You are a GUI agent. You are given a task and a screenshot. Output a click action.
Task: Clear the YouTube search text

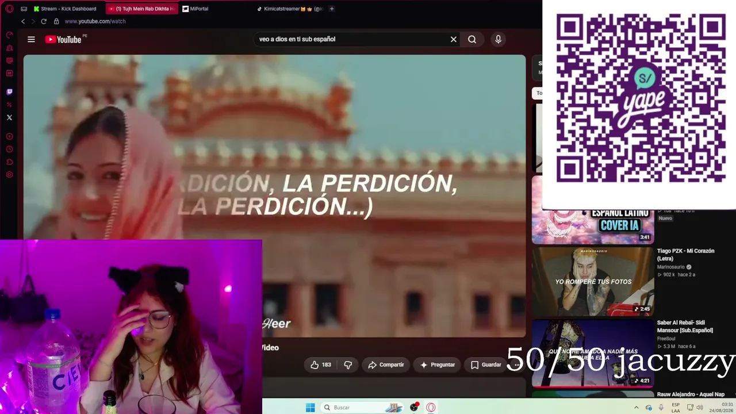453,39
